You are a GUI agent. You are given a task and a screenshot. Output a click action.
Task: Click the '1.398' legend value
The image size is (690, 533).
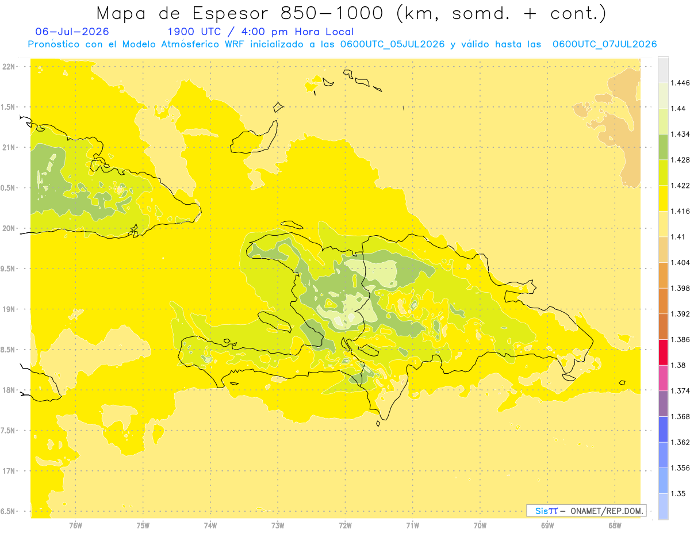[680, 288]
